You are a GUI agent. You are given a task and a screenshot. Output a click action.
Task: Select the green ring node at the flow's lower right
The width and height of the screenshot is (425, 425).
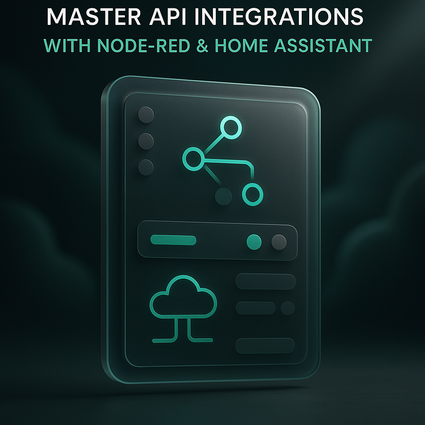[252, 194]
